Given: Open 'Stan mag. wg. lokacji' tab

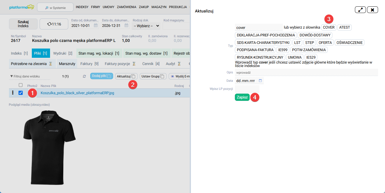Looking at the screenshot, I should [x=99, y=53].
